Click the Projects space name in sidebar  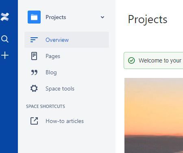[x=56, y=17]
